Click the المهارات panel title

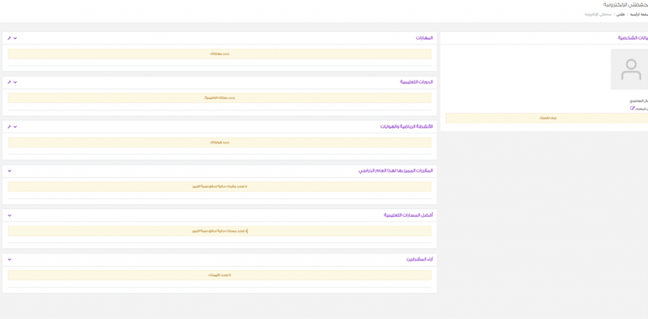[x=424, y=38]
